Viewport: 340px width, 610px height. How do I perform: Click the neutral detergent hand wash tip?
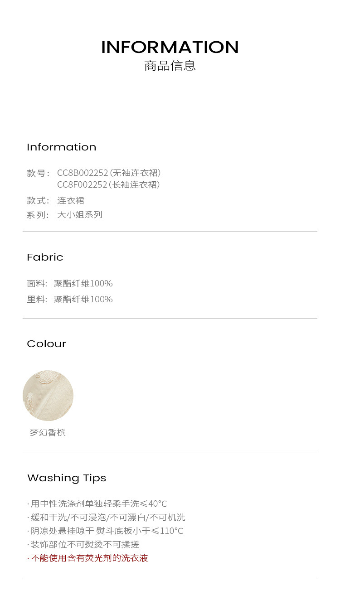pyautogui.click(x=97, y=503)
